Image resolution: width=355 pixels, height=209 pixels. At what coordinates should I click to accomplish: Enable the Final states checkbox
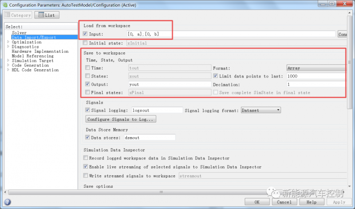(x=87, y=92)
